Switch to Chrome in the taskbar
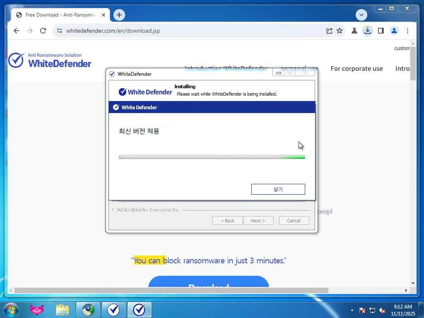The width and height of the screenshot is (424, 318). click(88, 310)
